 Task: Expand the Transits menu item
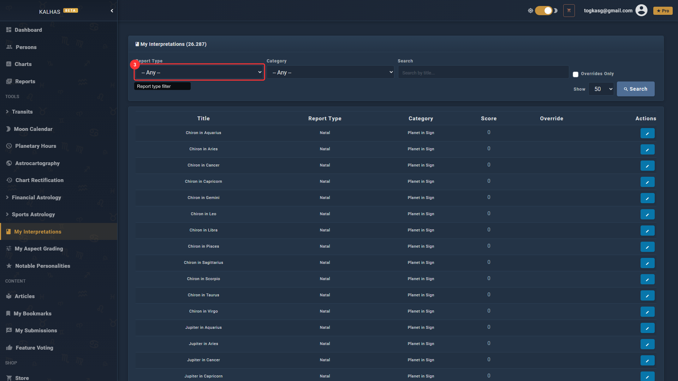pos(22,112)
